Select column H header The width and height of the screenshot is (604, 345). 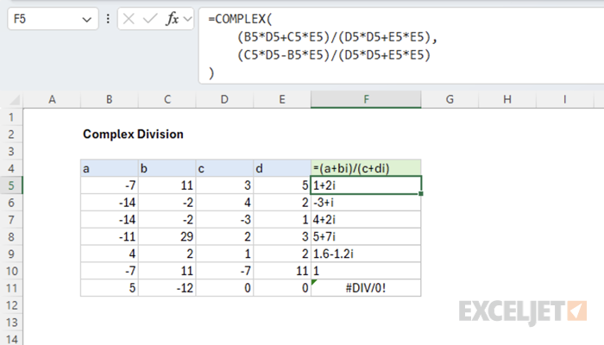[x=507, y=99]
